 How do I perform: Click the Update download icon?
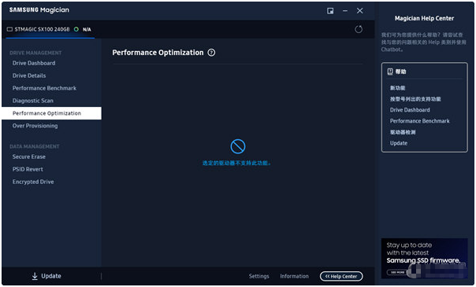pyautogui.click(x=35, y=276)
